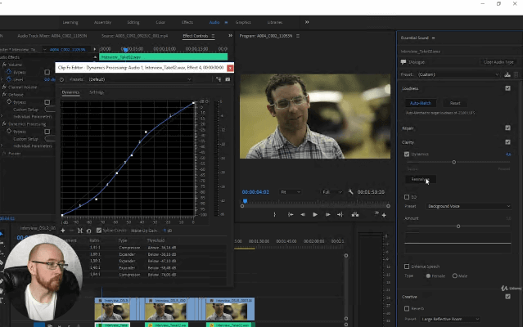This screenshot has height=327, width=523.
Task: Click the button editor plus icon in monitor
Action: tap(384, 215)
